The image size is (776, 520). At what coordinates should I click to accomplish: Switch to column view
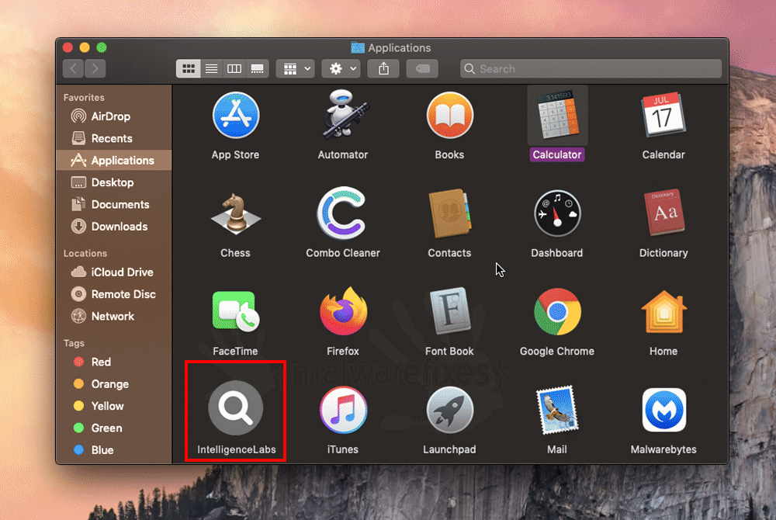234,68
